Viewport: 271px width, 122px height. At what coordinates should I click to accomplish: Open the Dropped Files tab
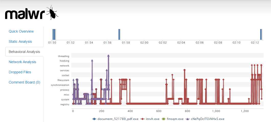coord(20,72)
